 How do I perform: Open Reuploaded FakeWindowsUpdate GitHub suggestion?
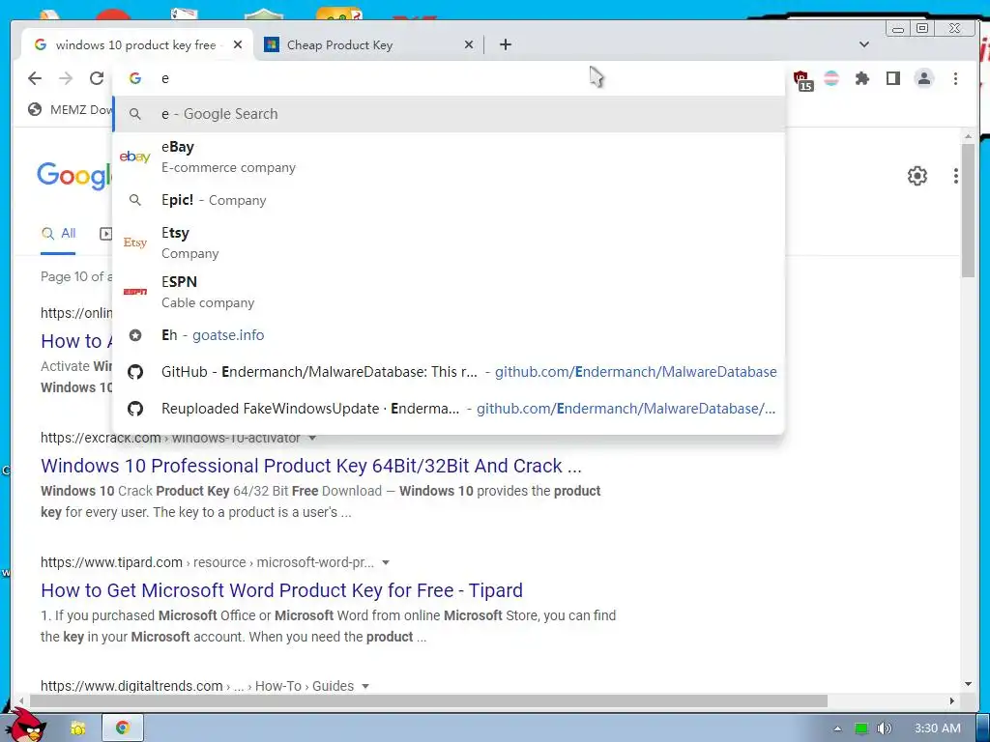(449, 409)
